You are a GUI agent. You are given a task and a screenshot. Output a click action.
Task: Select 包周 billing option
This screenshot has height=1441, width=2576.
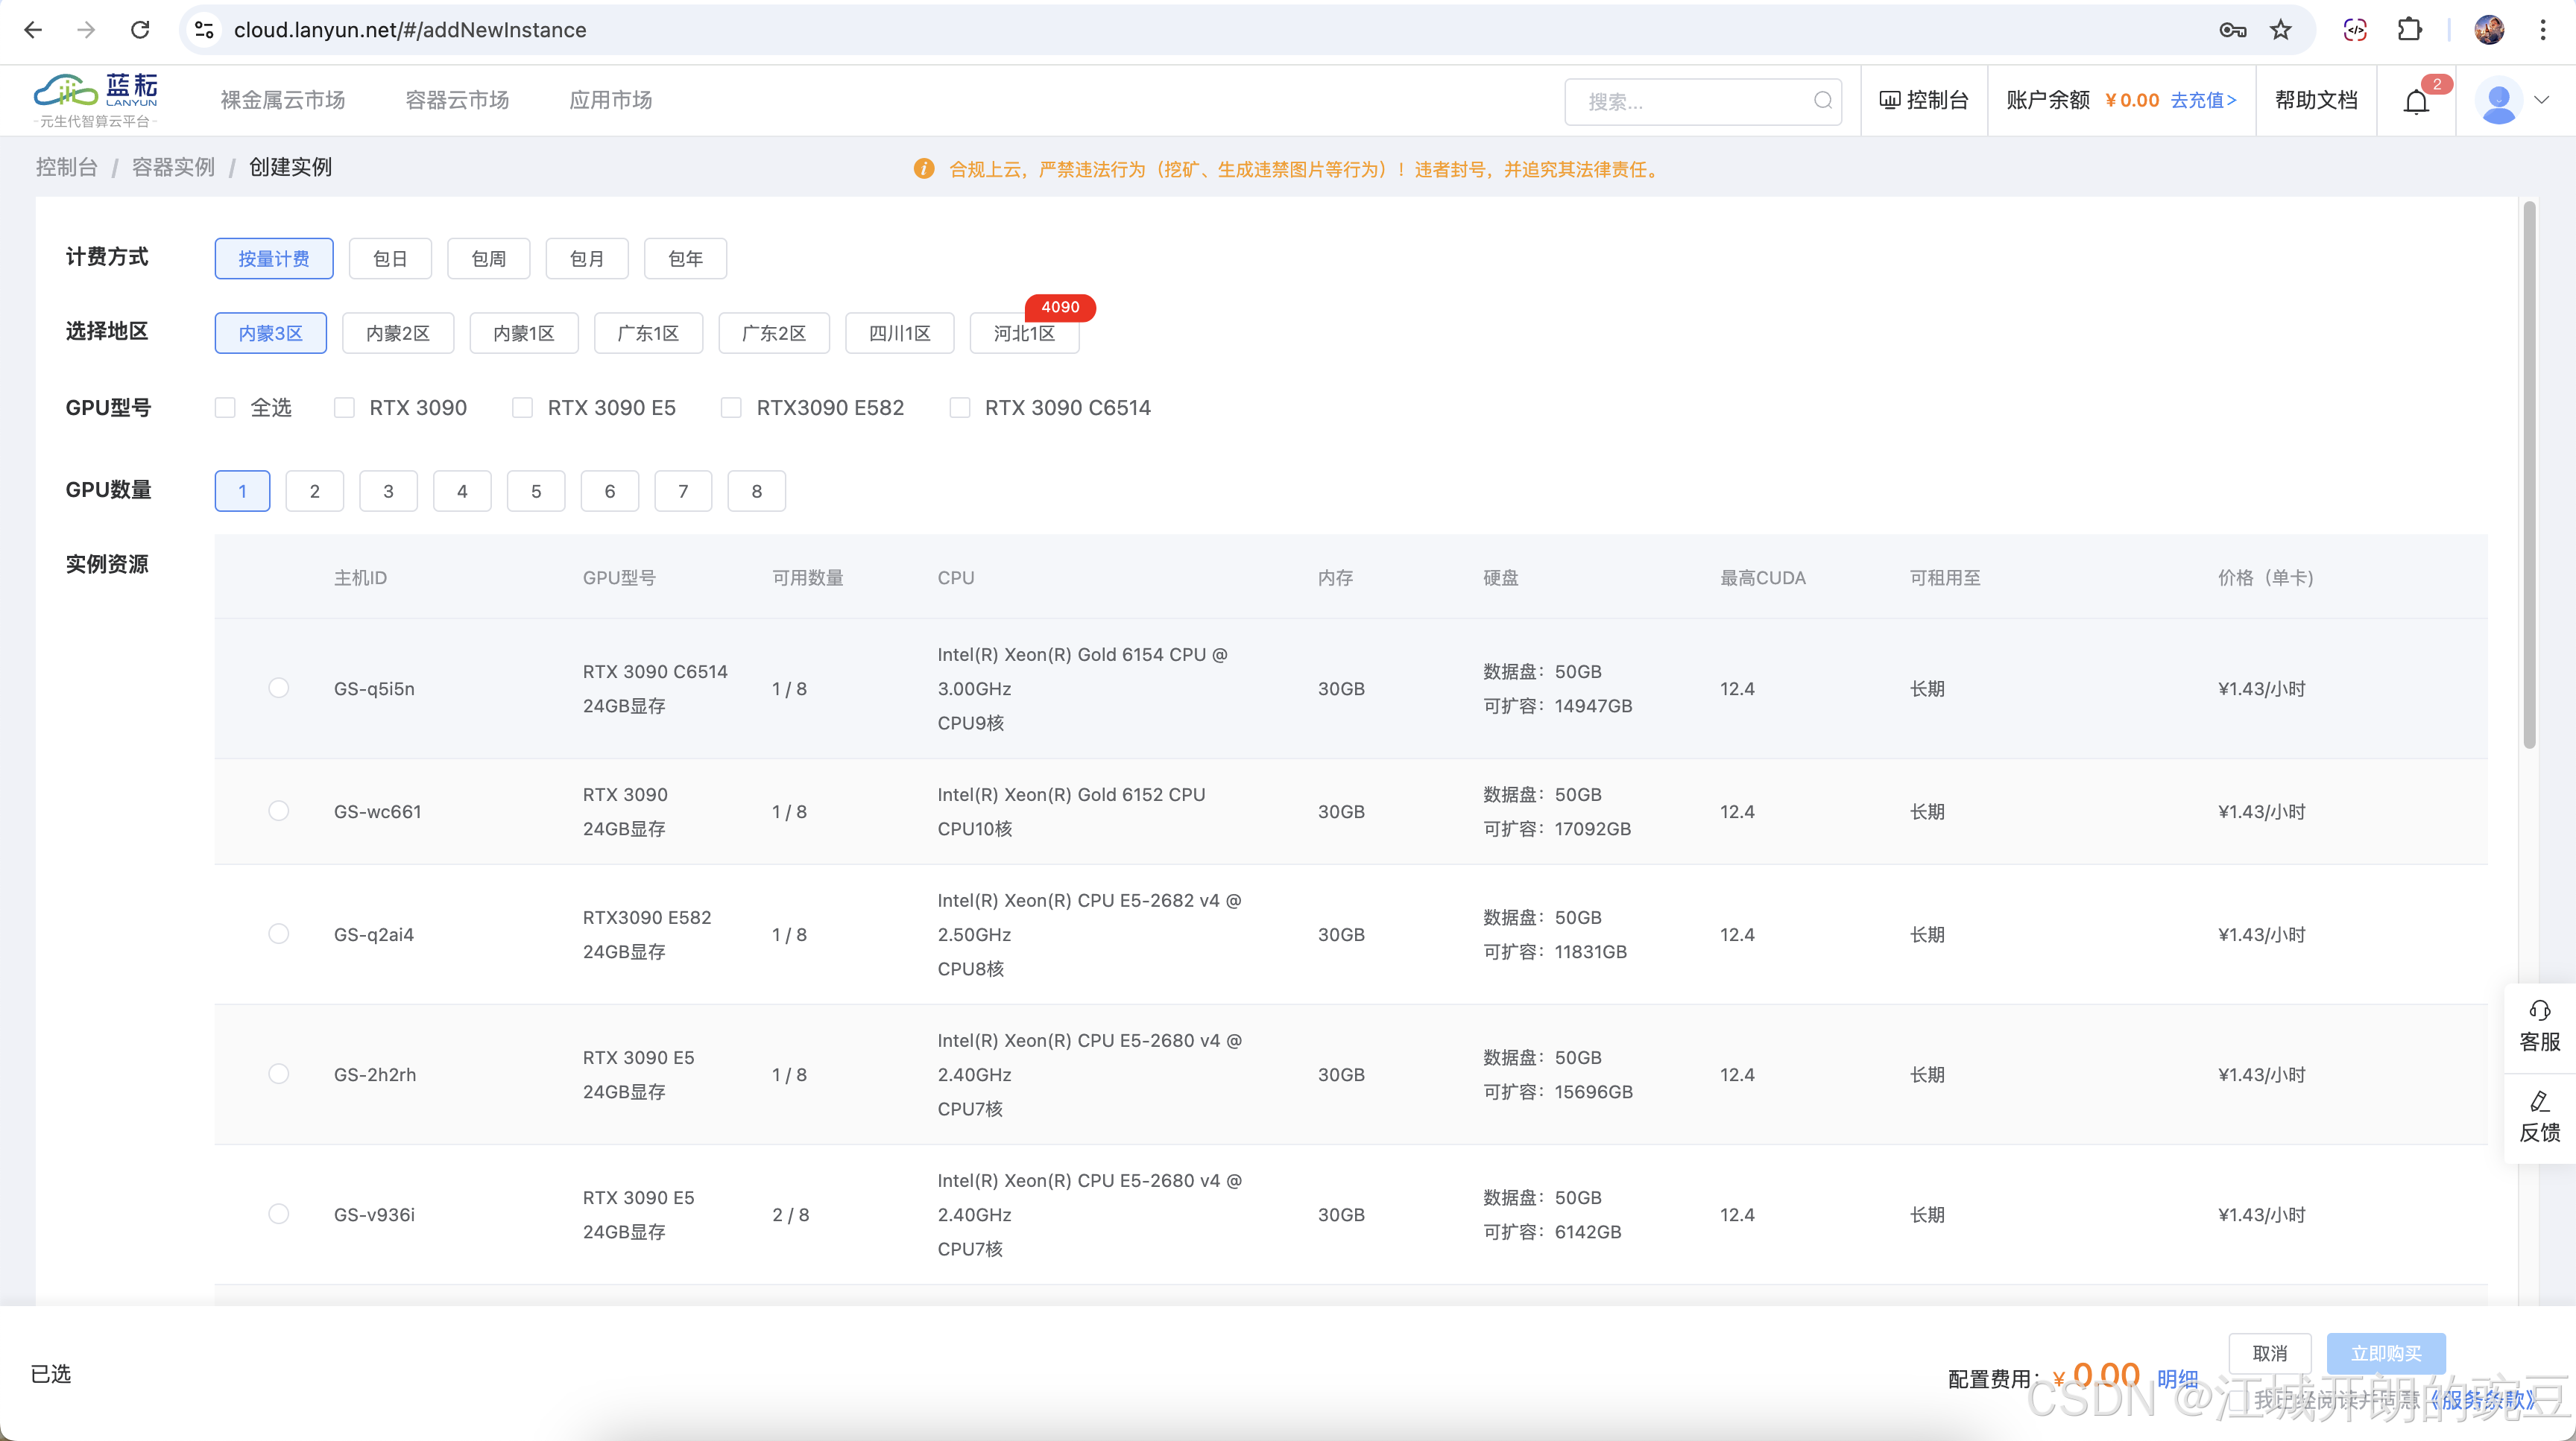coord(489,259)
